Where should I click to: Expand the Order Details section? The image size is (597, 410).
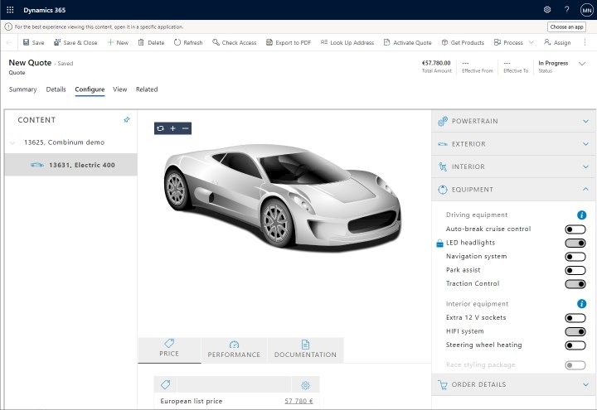[x=514, y=384]
